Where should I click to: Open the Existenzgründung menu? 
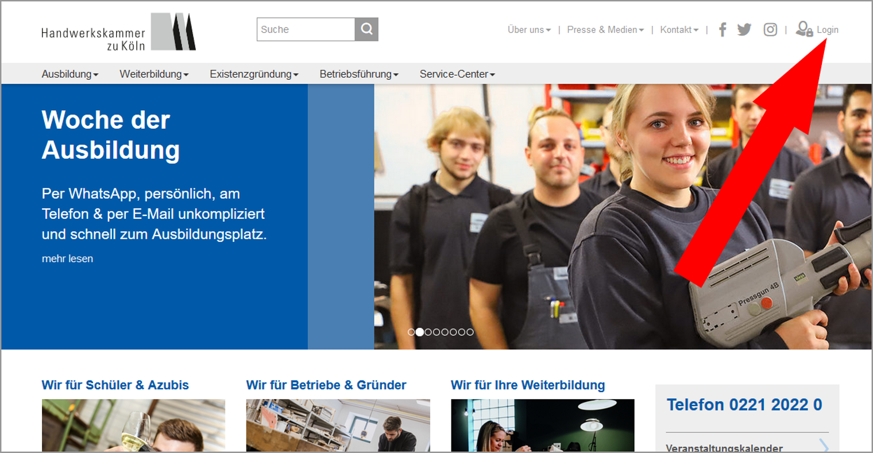point(254,74)
